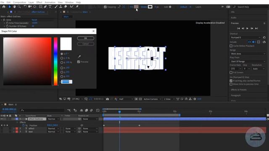The image size is (269, 151).
Task: Open the Shortcut Numpad 0 dropdown
Action: pyautogui.click(x=245, y=37)
